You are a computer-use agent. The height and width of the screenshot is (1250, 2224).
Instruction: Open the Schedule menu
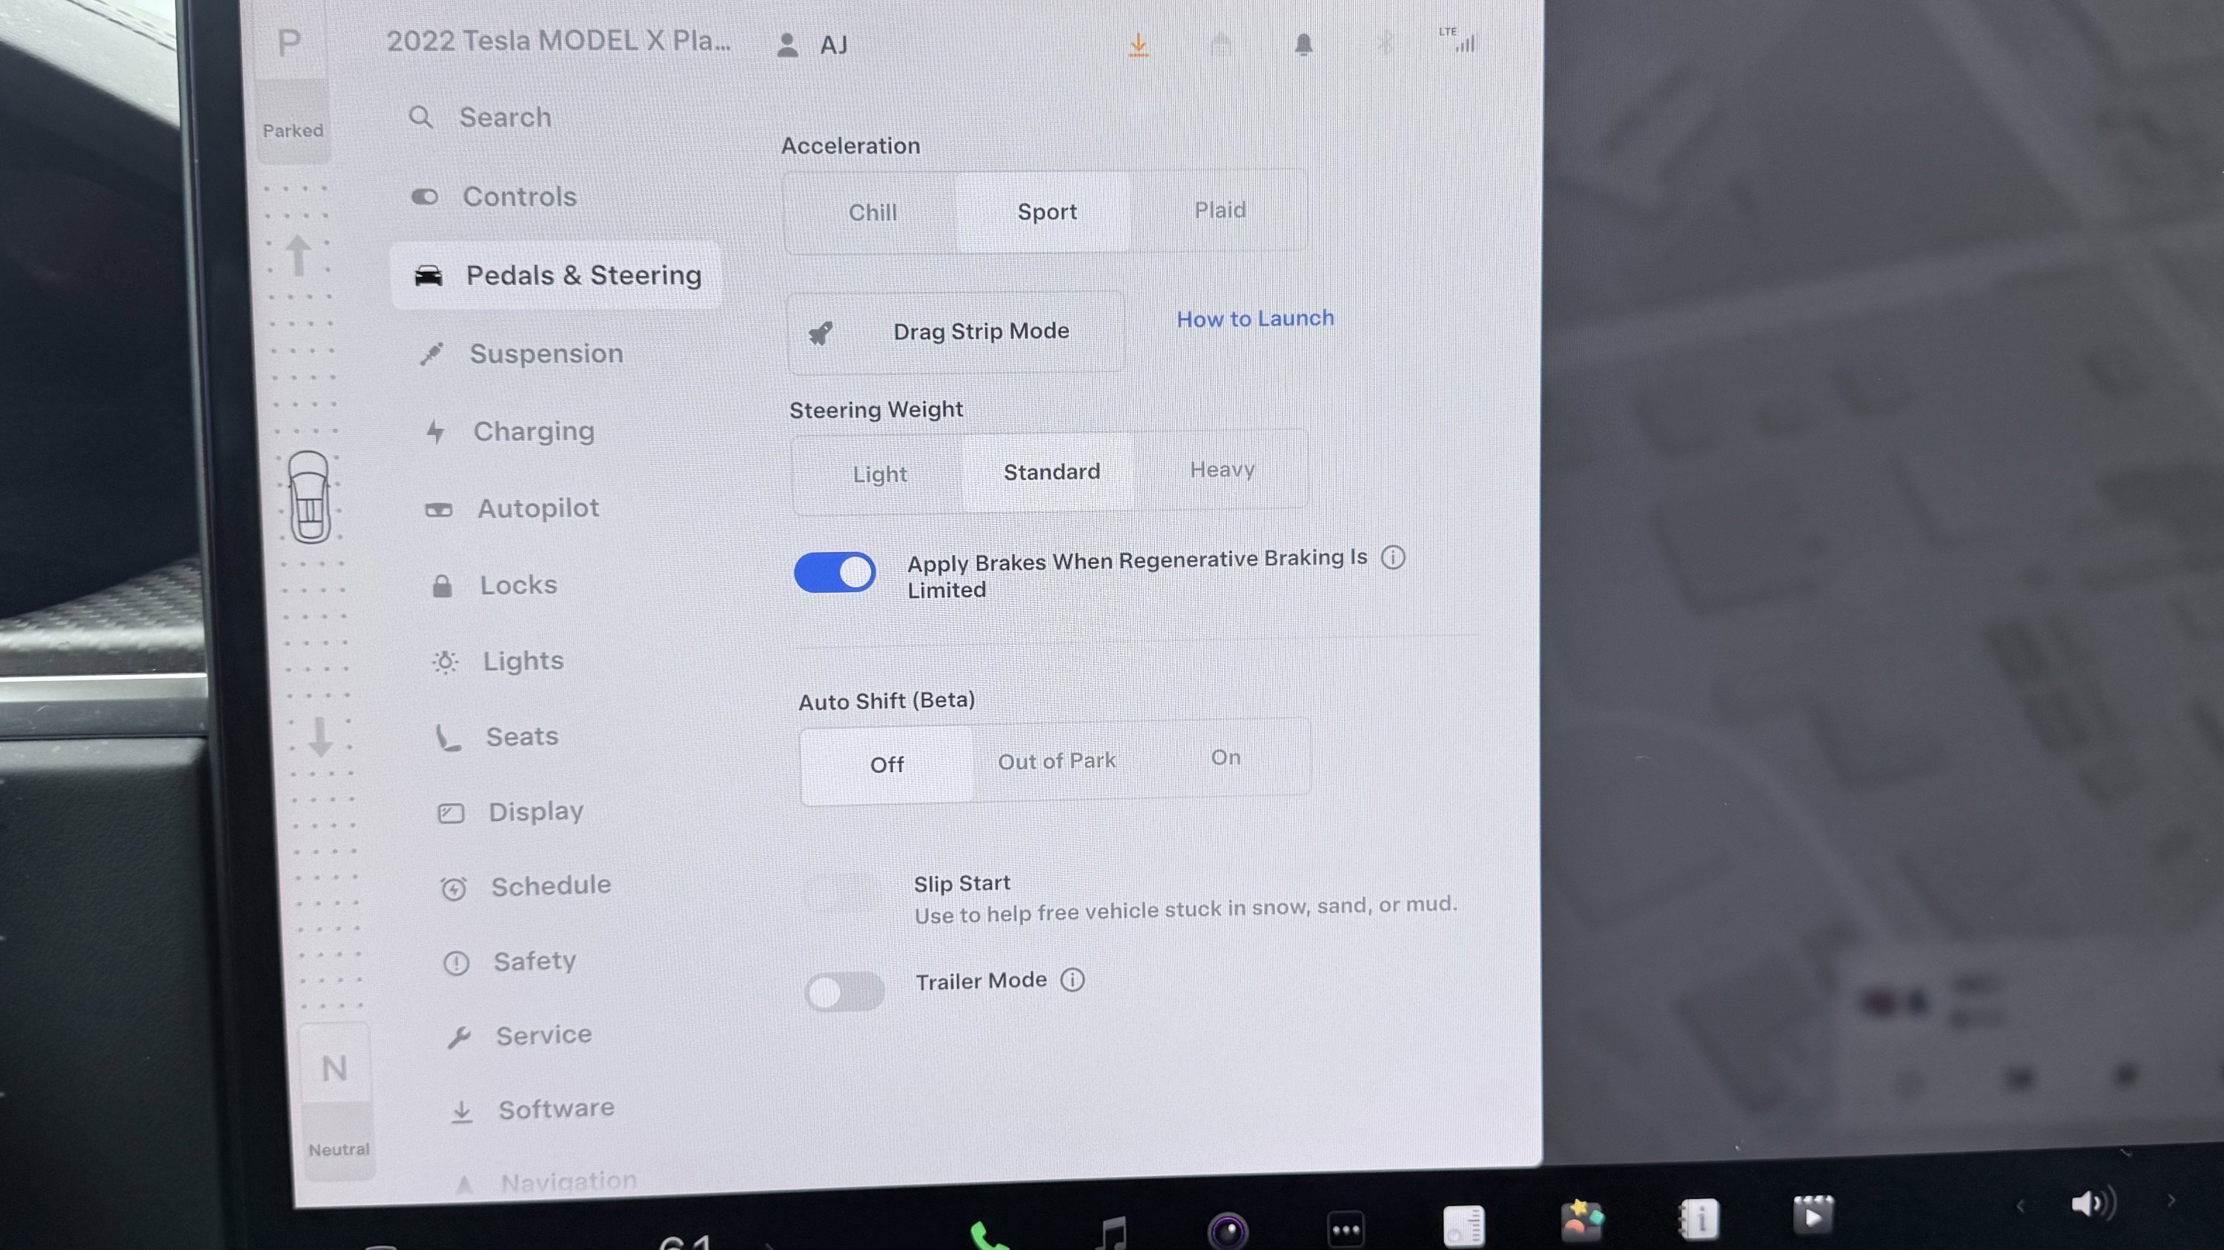(x=526, y=886)
